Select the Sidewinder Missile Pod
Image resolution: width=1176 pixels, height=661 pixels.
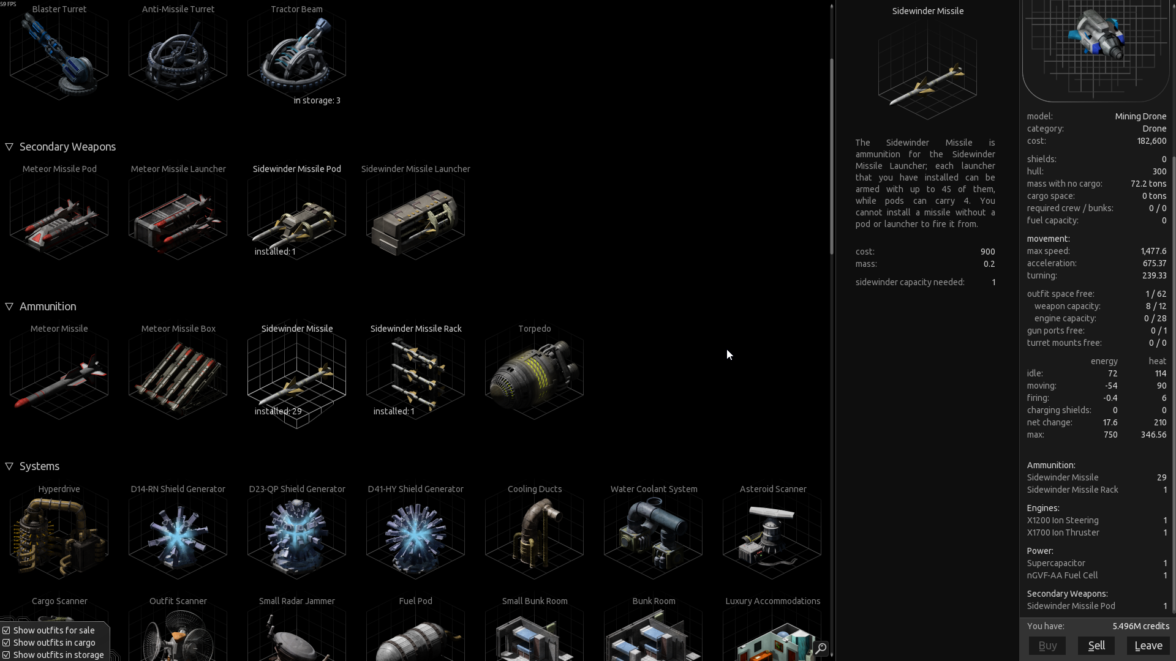click(297, 211)
